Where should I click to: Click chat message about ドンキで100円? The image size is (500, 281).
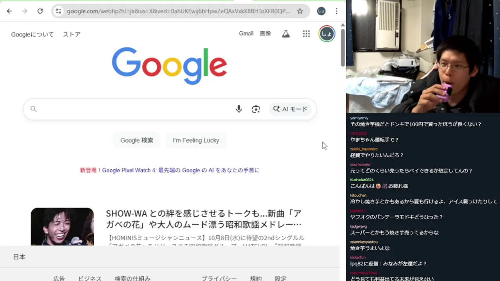[x=416, y=124]
